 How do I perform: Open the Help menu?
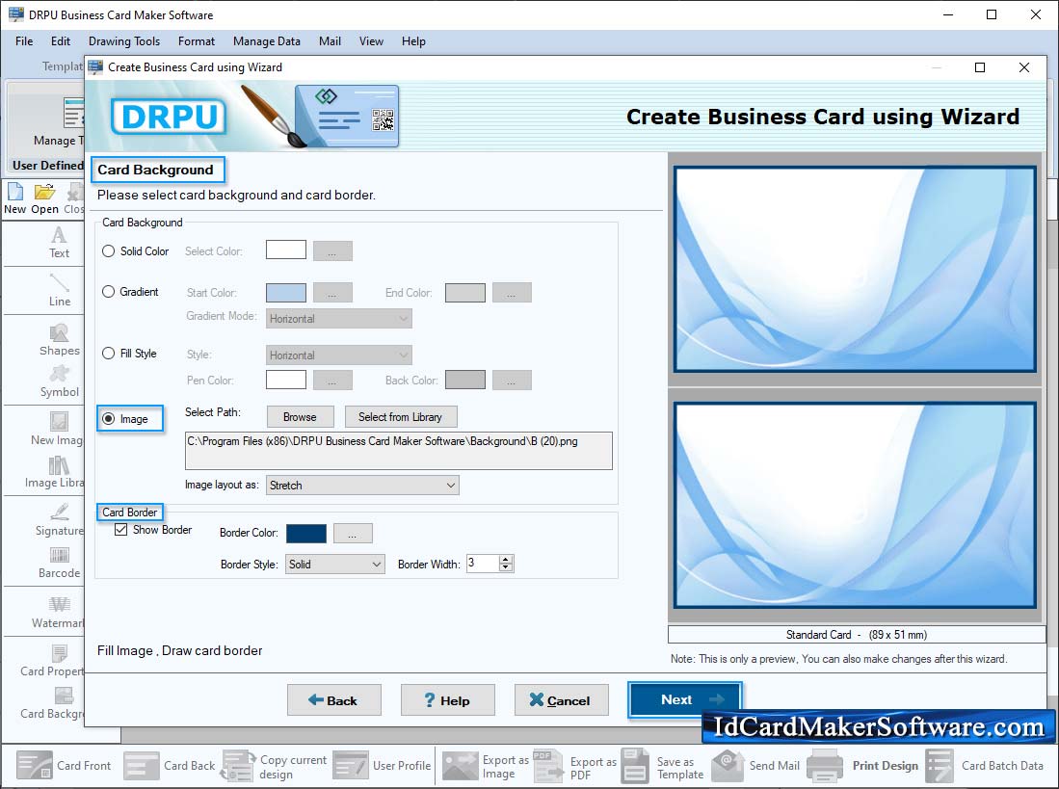coord(413,41)
